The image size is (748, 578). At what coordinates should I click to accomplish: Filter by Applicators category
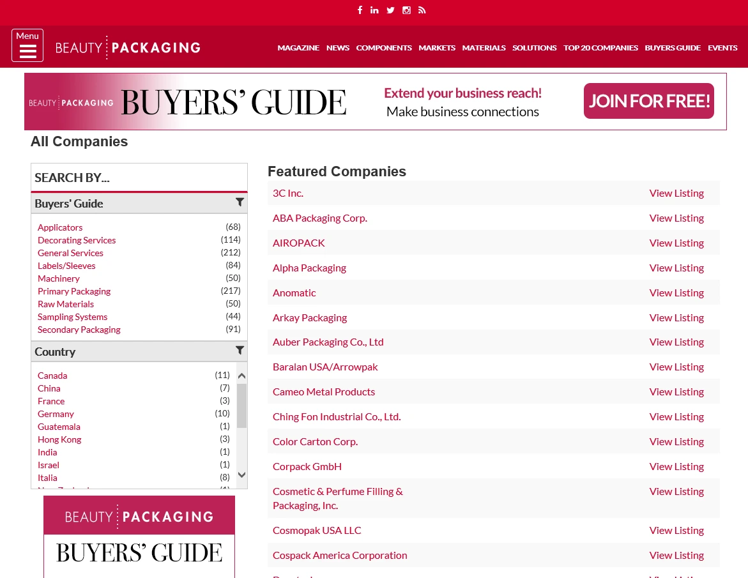click(x=60, y=227)
